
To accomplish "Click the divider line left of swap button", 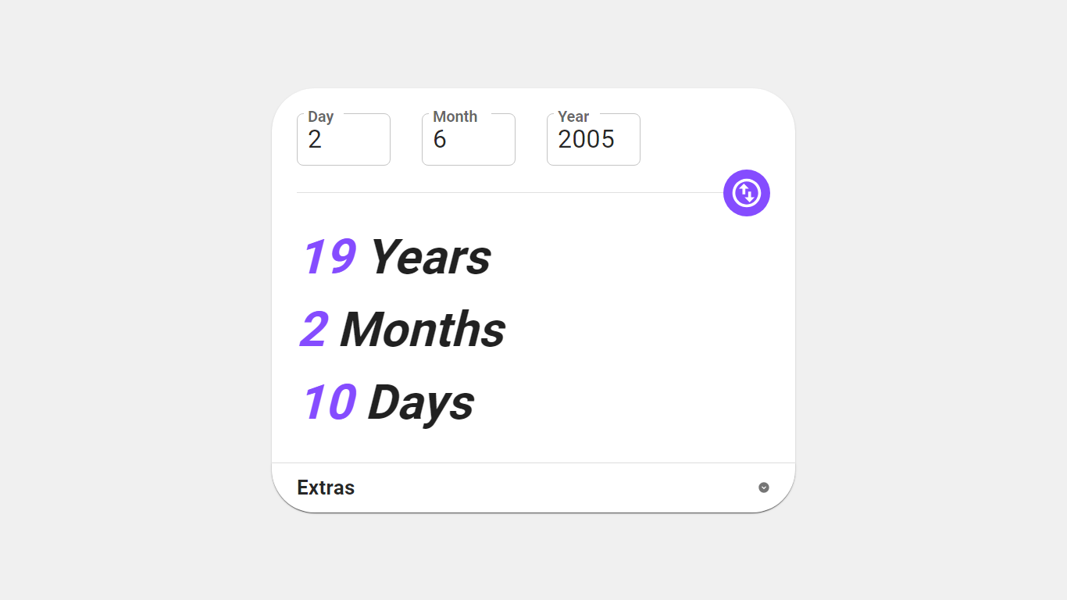I will point(508,192).
